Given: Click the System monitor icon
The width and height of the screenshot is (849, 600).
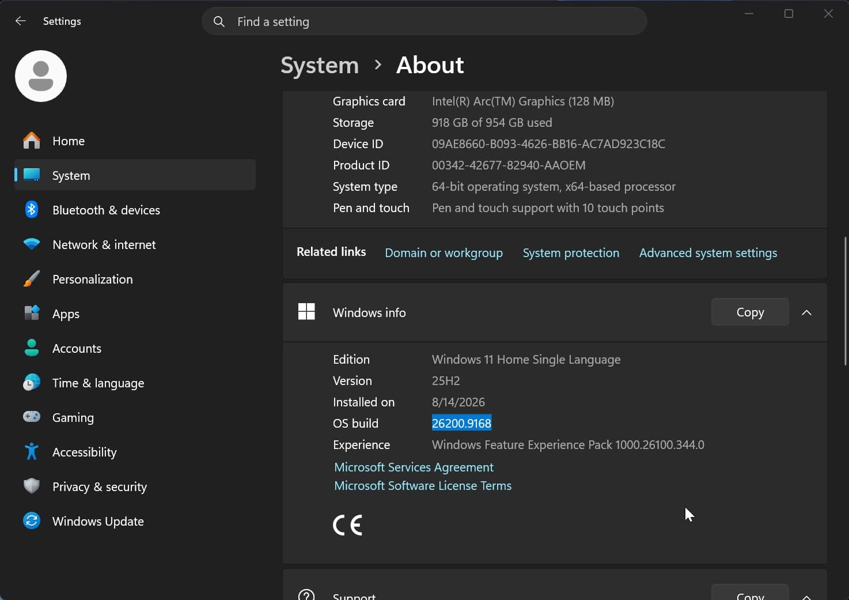Looking at the screenshot, I should click(32, 175).
